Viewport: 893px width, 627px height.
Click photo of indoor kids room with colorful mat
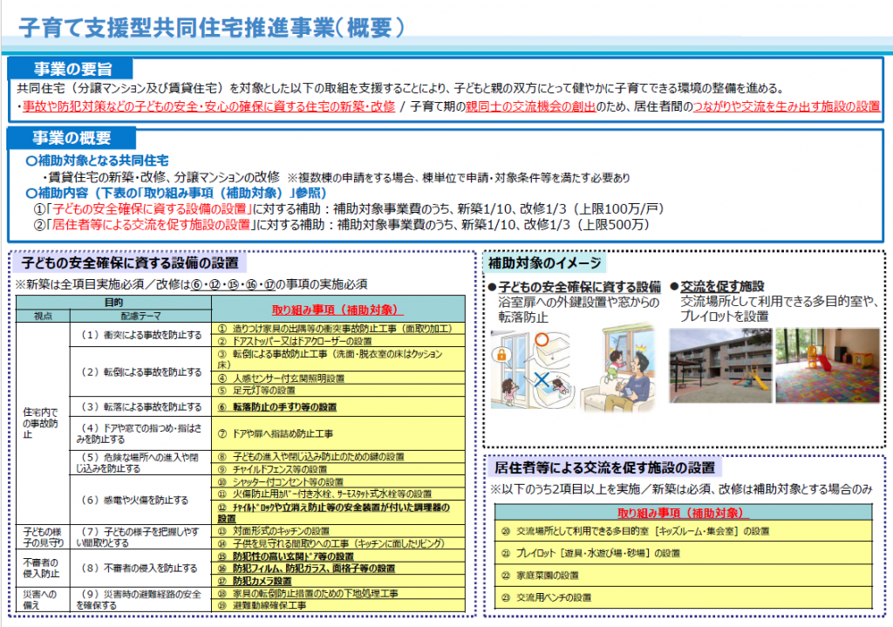point(828,365)
